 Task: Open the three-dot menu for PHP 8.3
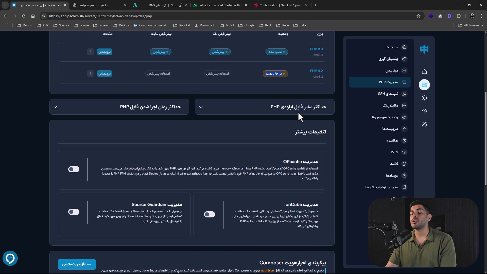(91, 52)
